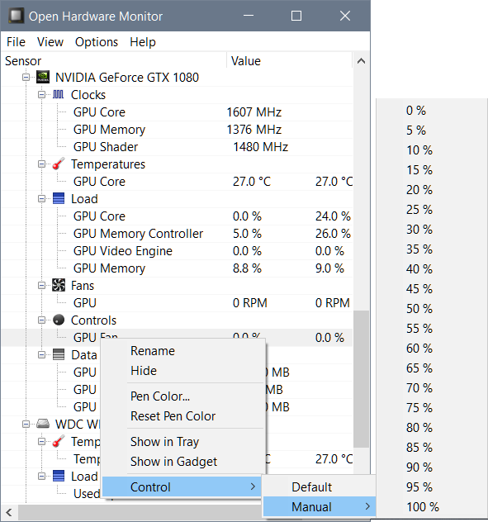This screenshot has height=522, width=488.
Task: Set manual fan speed to 75 %
Action: click(432, 408)
